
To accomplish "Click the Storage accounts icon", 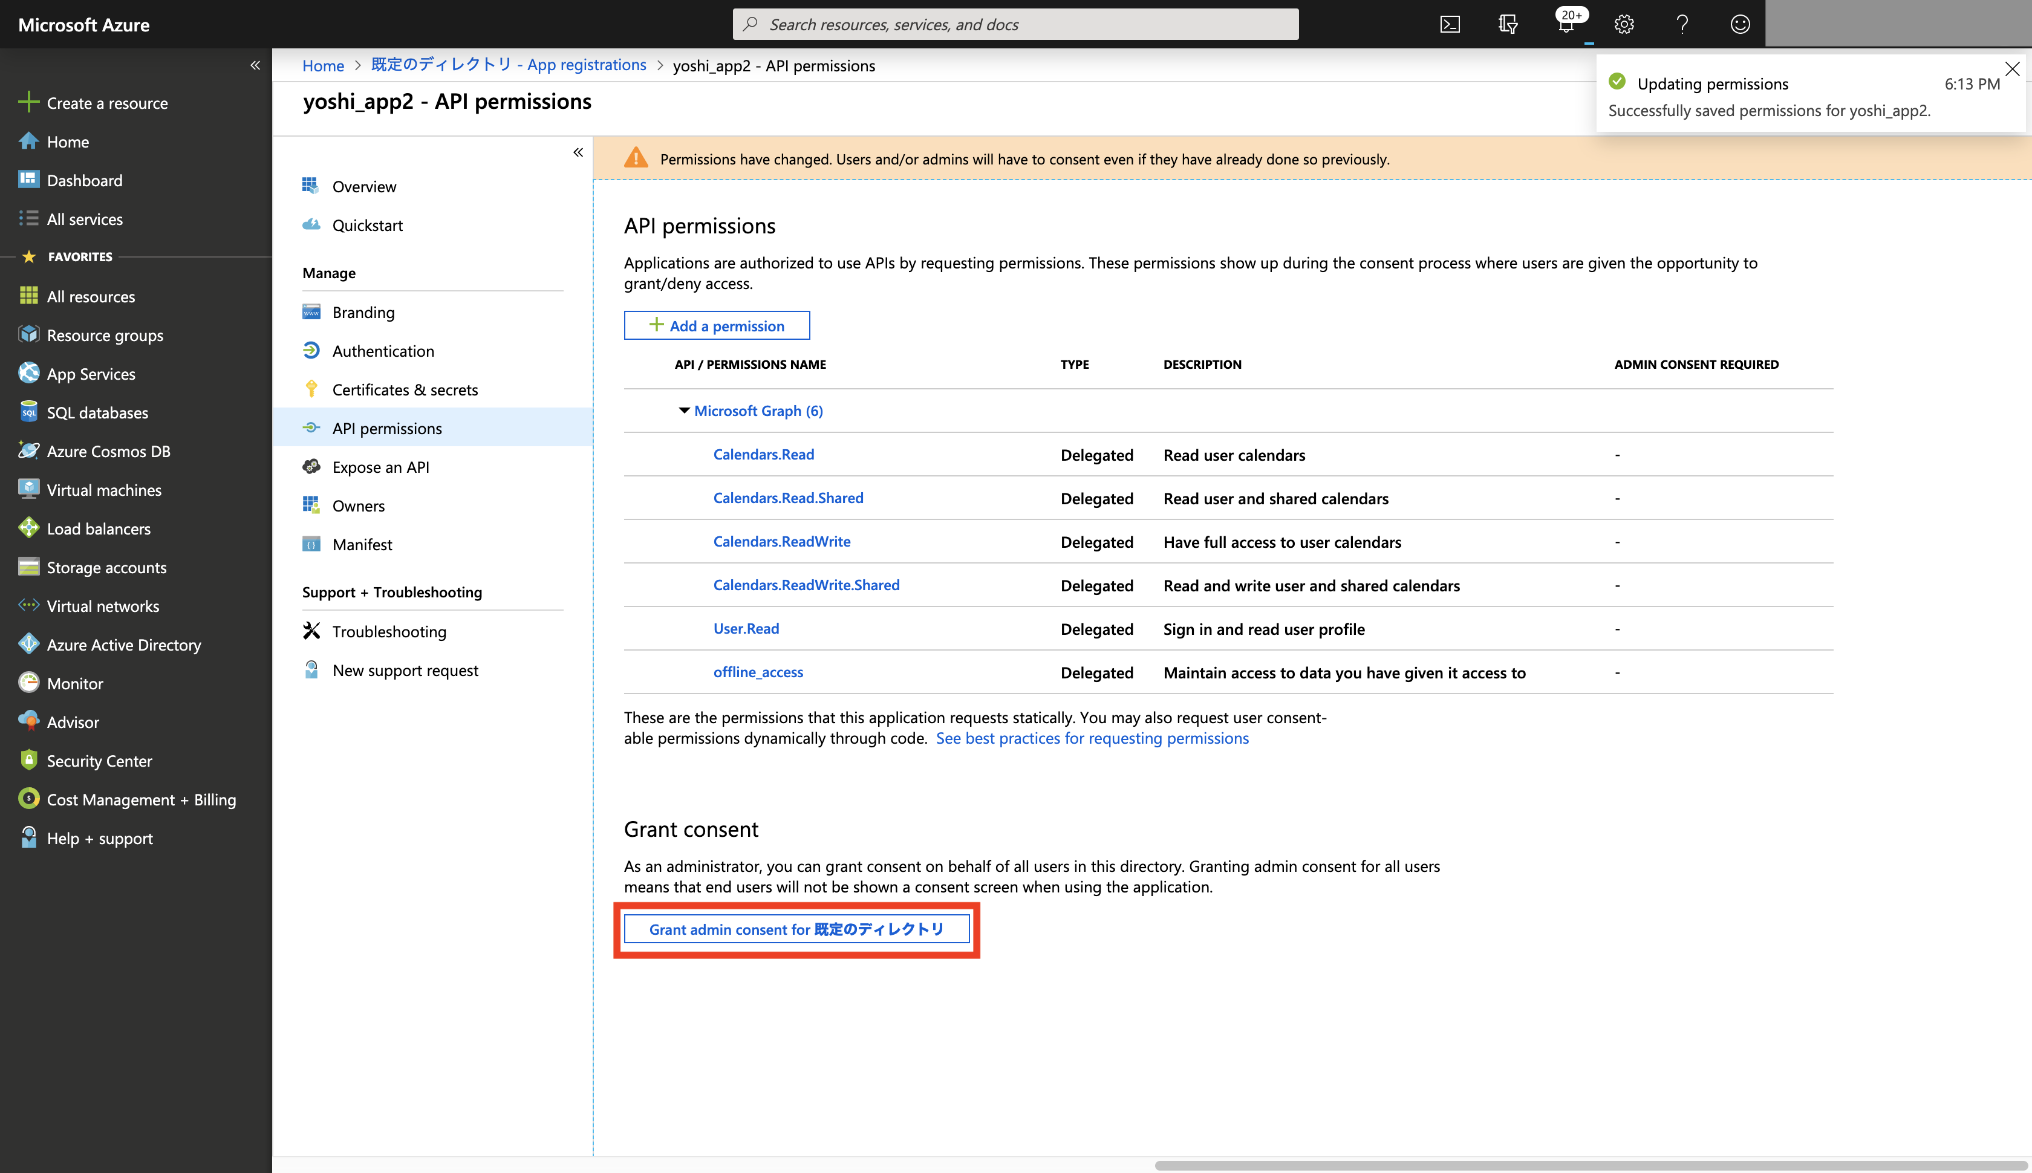I will (x=28, y=567).
